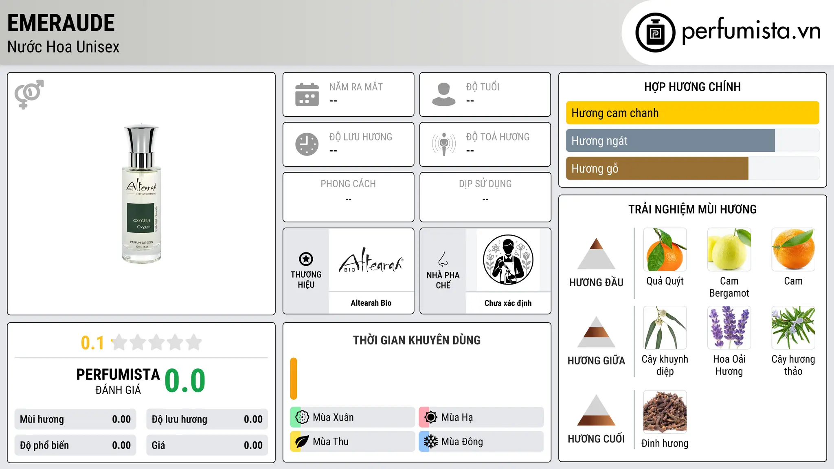Click the person icon beside Độ tuổi
The image size is (834, 469).
pos(444,94)
